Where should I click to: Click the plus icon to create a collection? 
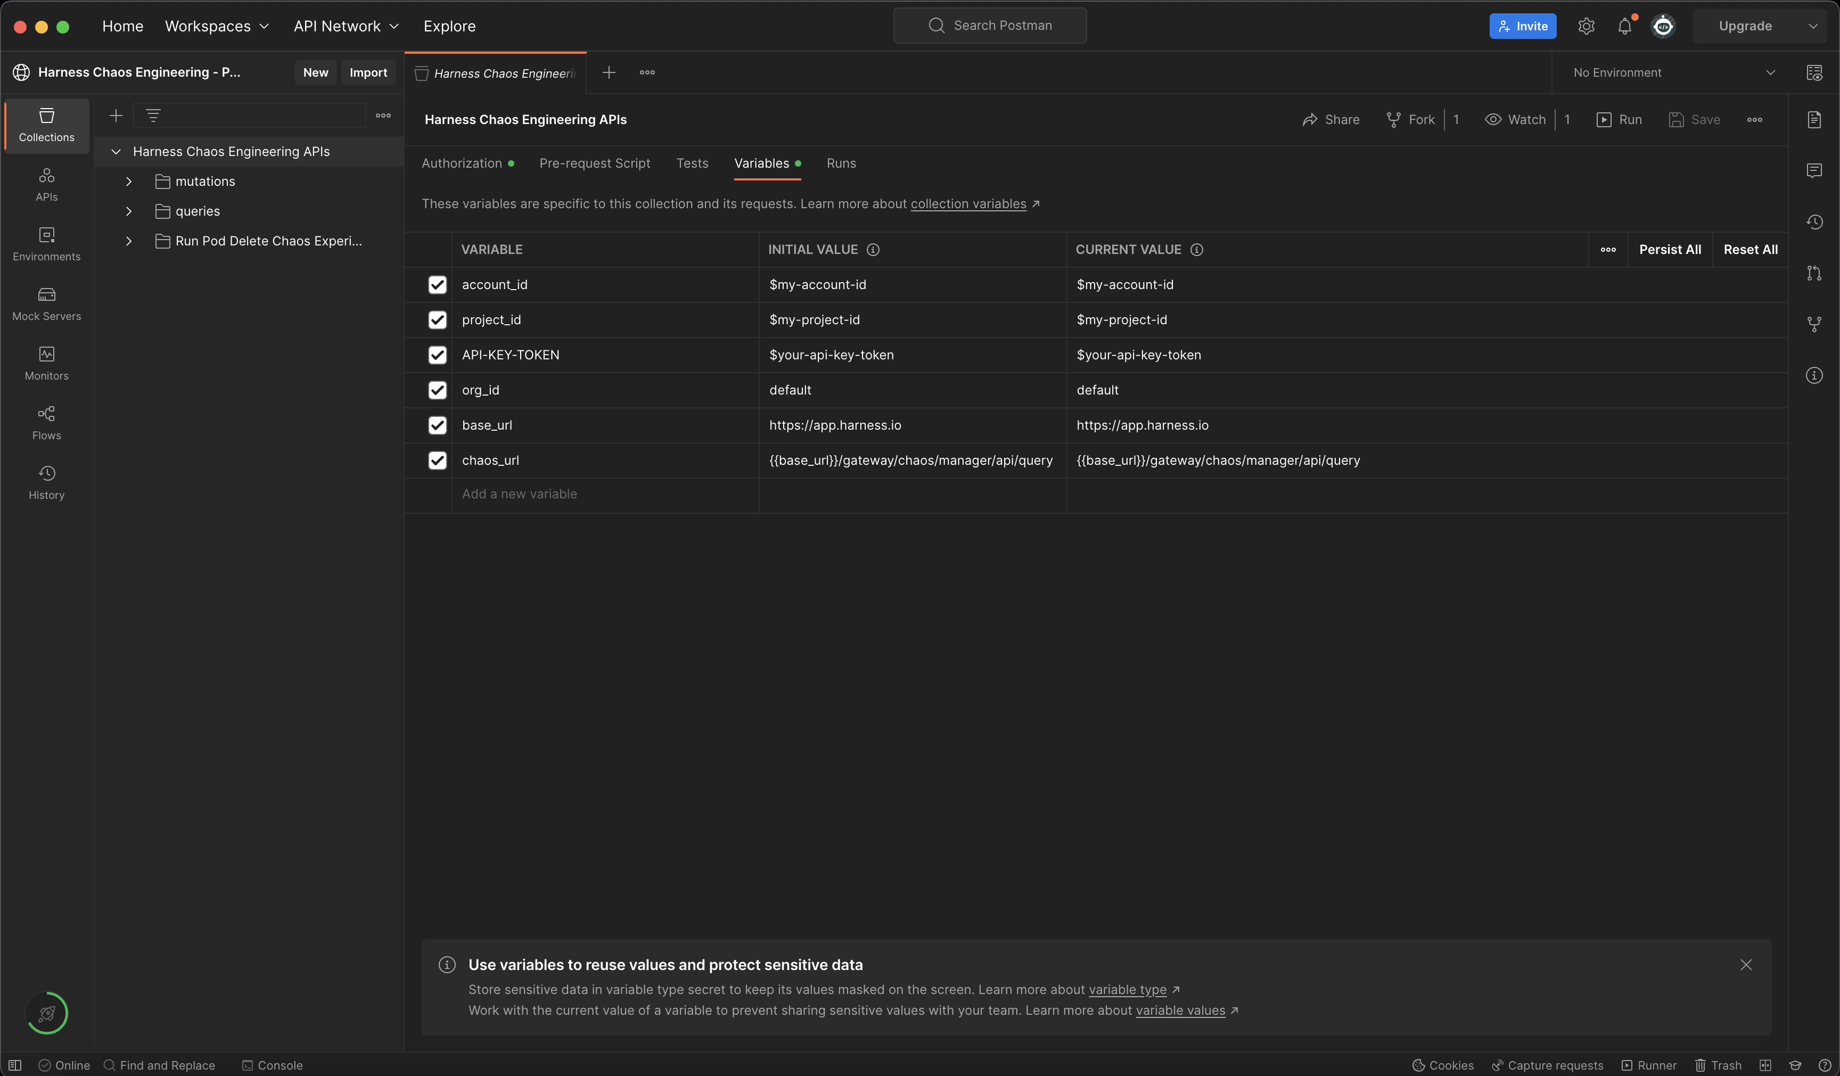[116, 116]
